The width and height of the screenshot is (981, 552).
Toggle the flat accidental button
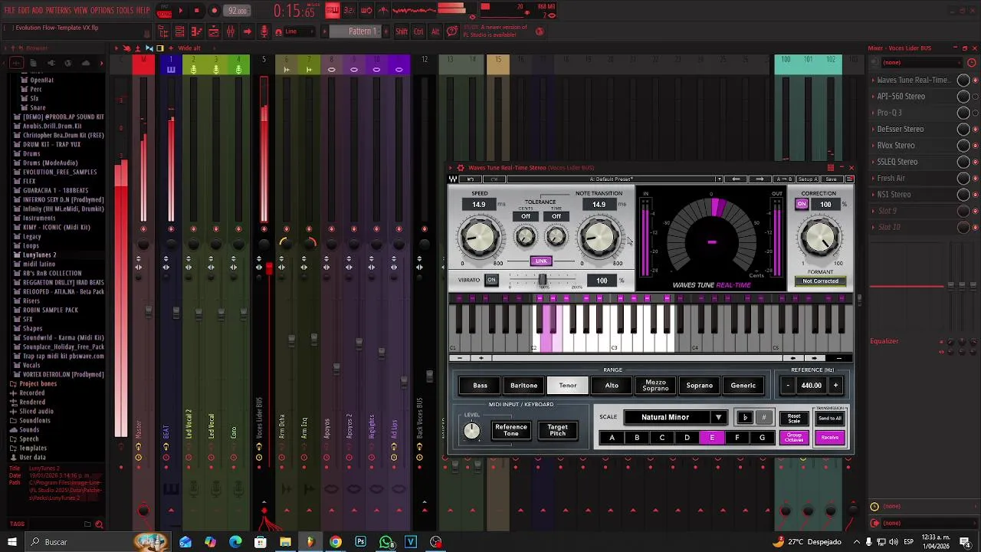745,418
